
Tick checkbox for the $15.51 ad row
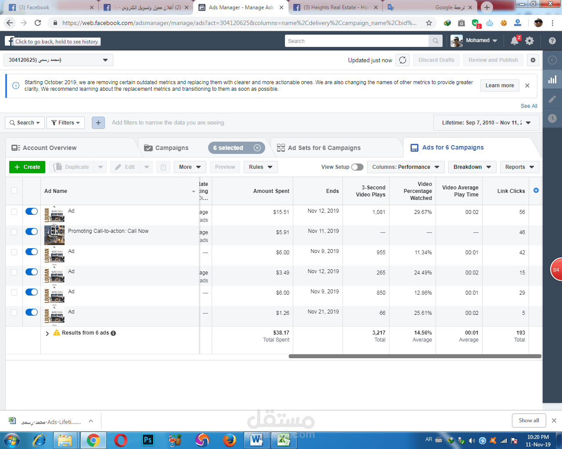[14, 212]
